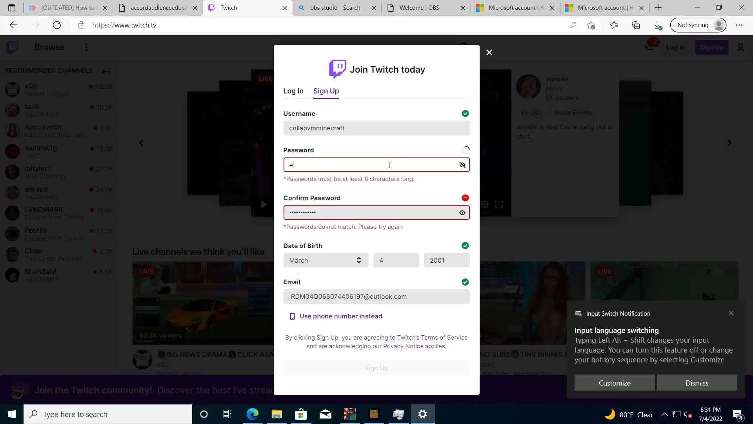Close the Join Twitch signup dialog
The image size is (753, 424).
pyautogui.click(x=489, y=53)
